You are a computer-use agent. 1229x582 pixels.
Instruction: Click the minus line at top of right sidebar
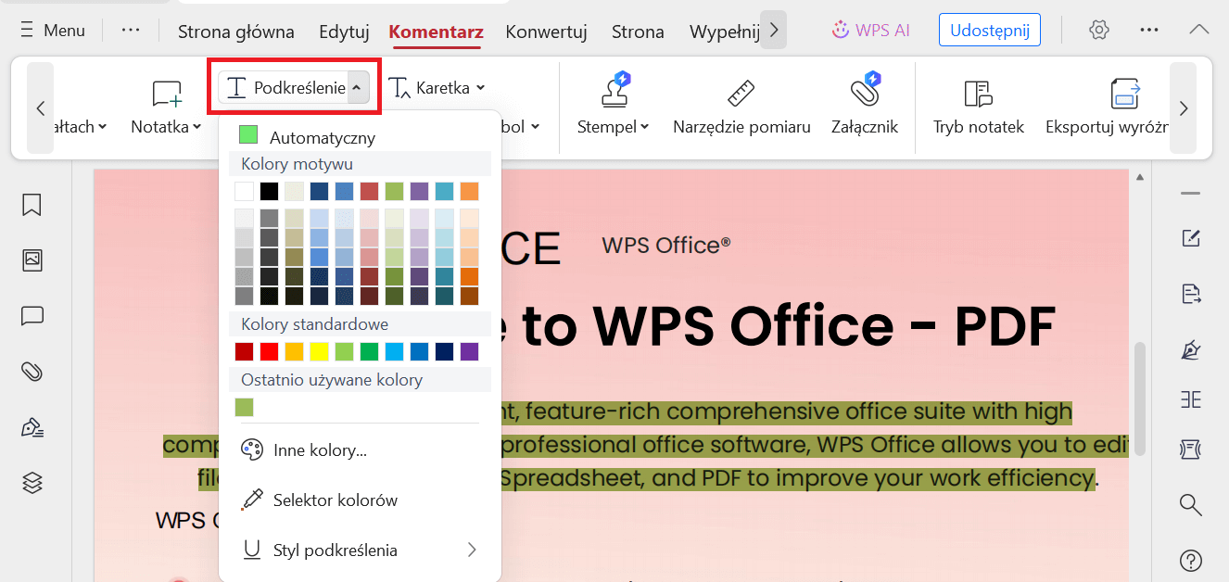click(x=1191, y=194)
